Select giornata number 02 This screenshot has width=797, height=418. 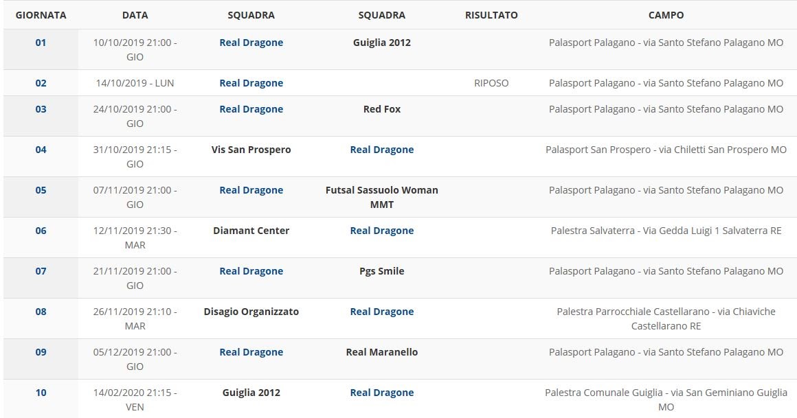click(41, 83)
